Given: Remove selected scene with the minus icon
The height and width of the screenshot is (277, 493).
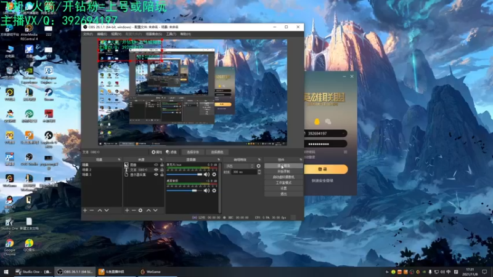Looking at the screenshot, I should (92, 210).
